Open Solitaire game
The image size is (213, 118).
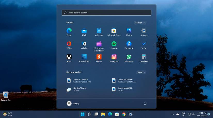pos(84,45)
